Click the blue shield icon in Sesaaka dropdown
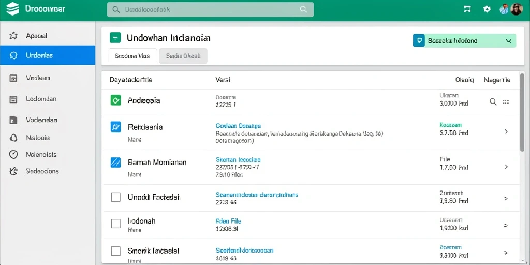530x265 pixels. (419, 40)
